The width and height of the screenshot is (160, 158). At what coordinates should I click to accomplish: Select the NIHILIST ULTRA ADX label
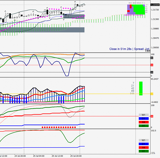click(134, 15)
